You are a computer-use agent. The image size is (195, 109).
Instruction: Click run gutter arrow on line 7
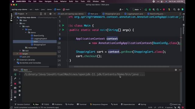pyautogui.click(x=63, y=30)
